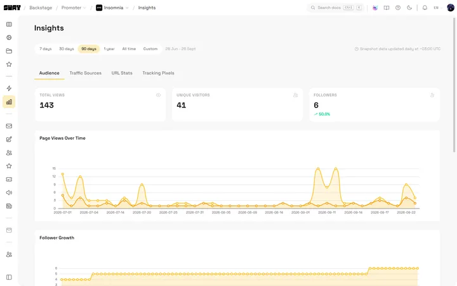Click the Search docs field
This screenshot has width=457, height=286.
point(336,8)
